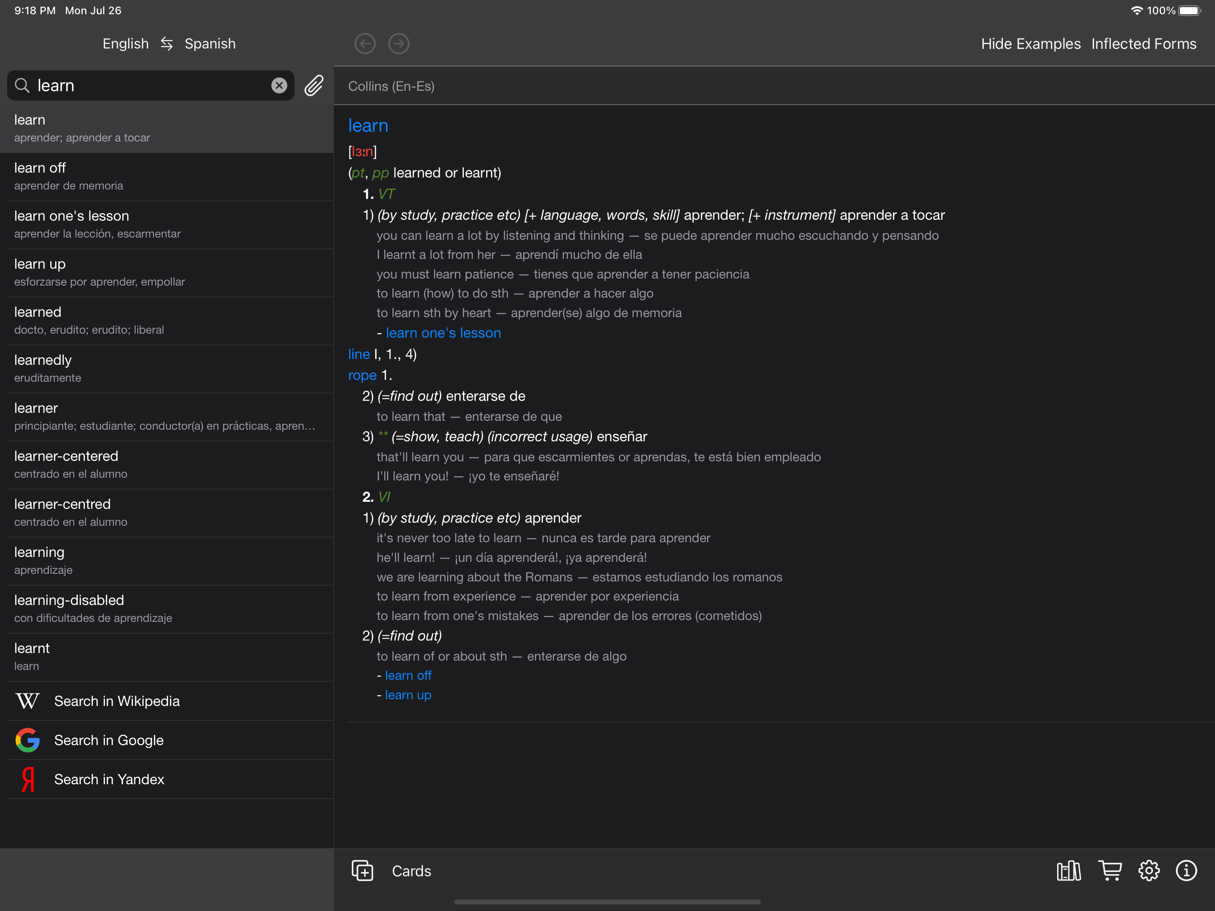This screenshot has width=1215, height=911.
Task: Open Inflected Forms
Action: pyautogui.click(x=1143, y=44)
